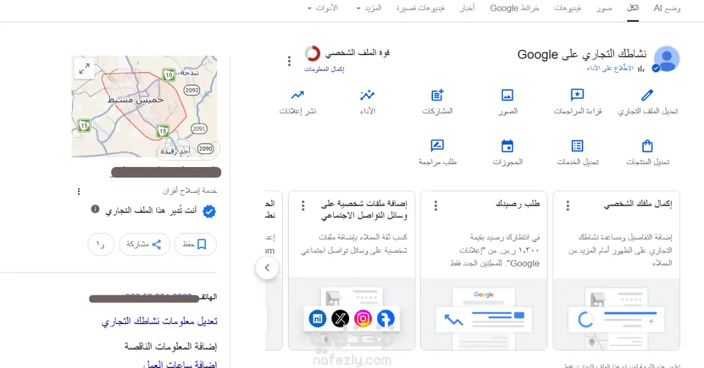Open the طلب رصيدك card illustration
This screenshot has width=704, height=368.
pos(484,314)
